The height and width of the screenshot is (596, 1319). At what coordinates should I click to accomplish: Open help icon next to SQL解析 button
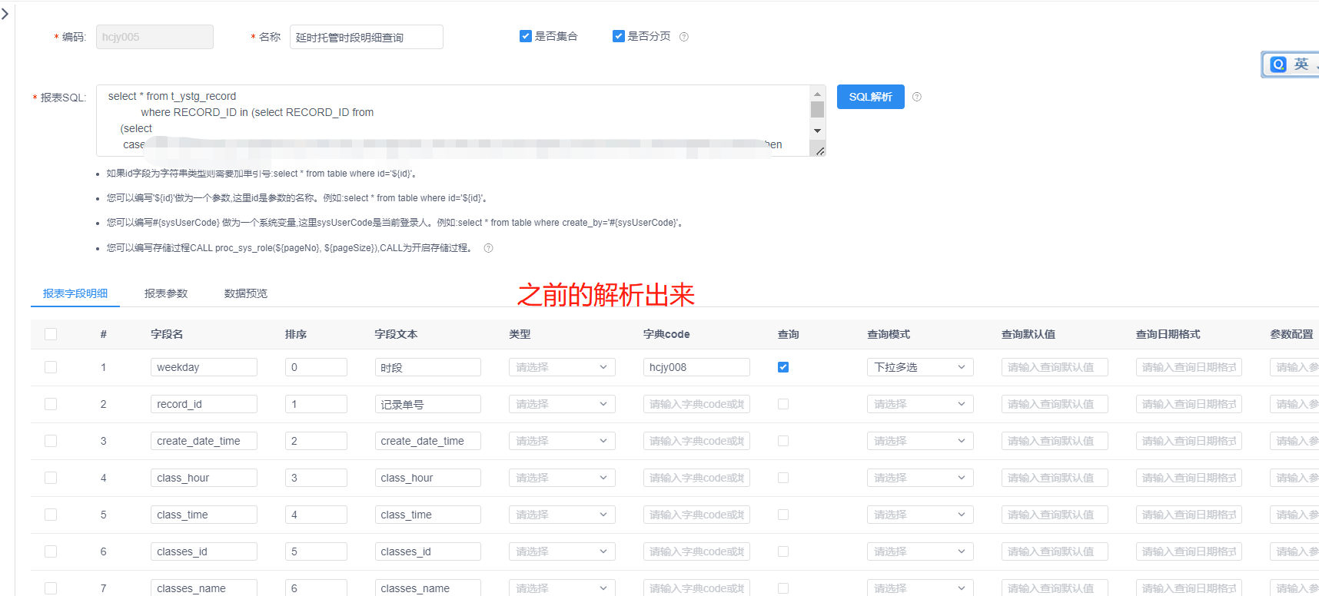coord(917,97)
